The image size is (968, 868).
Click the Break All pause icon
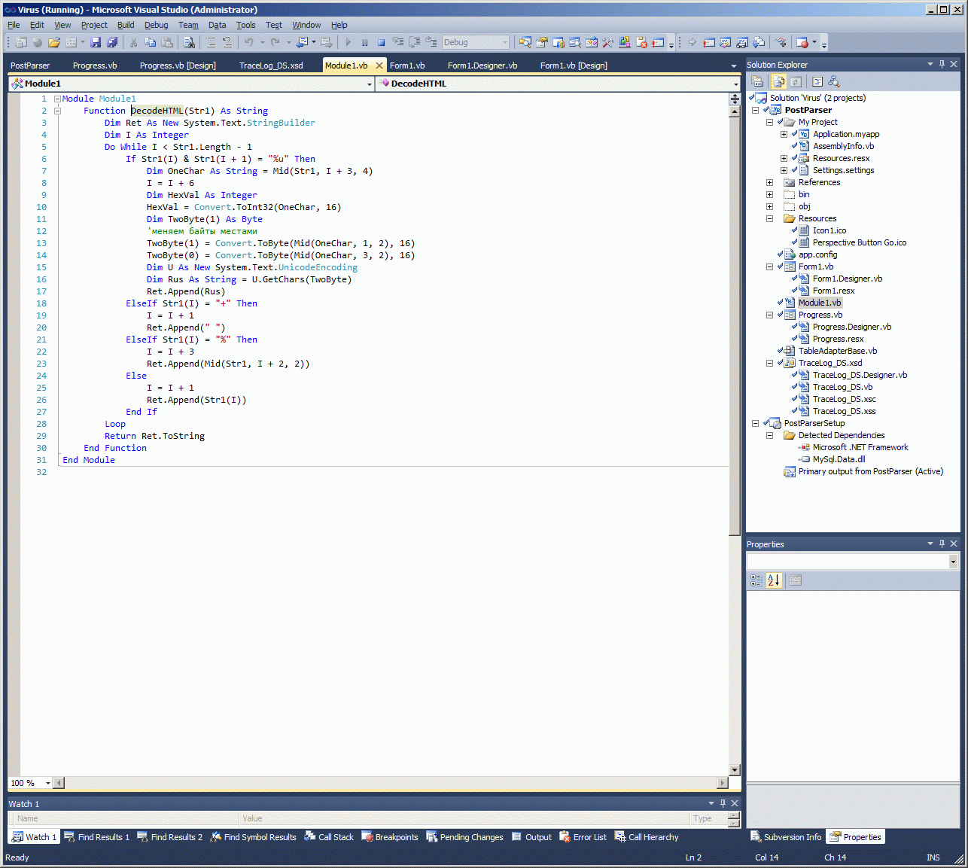coord(364,43)
